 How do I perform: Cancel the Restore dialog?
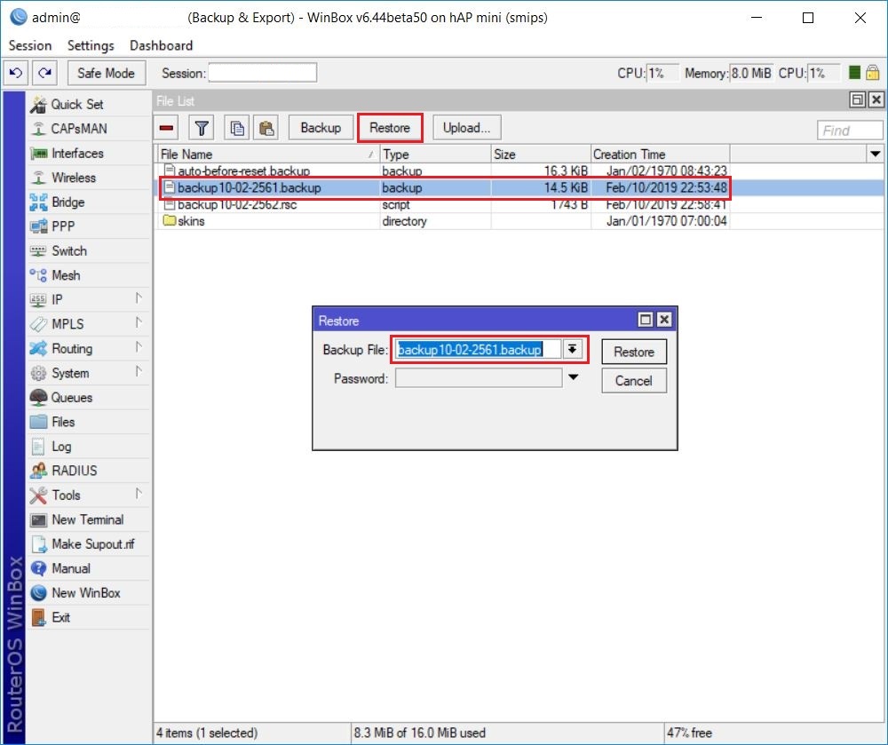click(633, 380)
